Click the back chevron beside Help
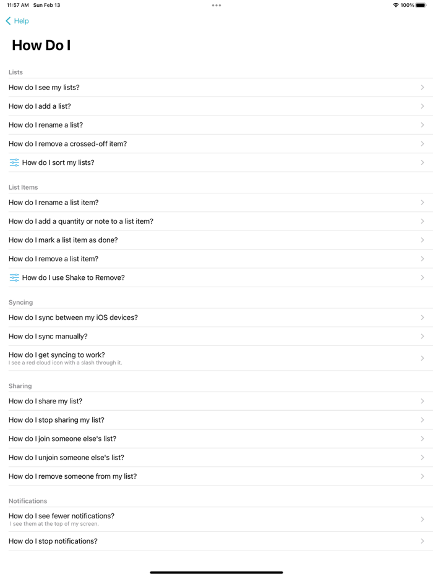The height and width of the screenshot is (577, 433). [x=7, y=20]
